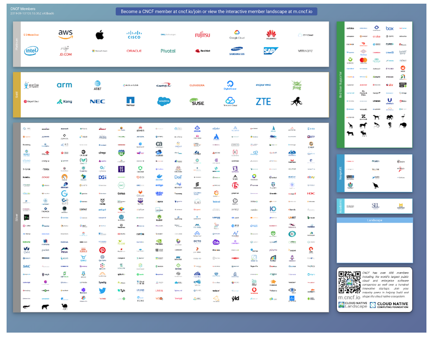Select the Huawei logo
The height and width of the screenshot is (337, 432).
[271, 35]
